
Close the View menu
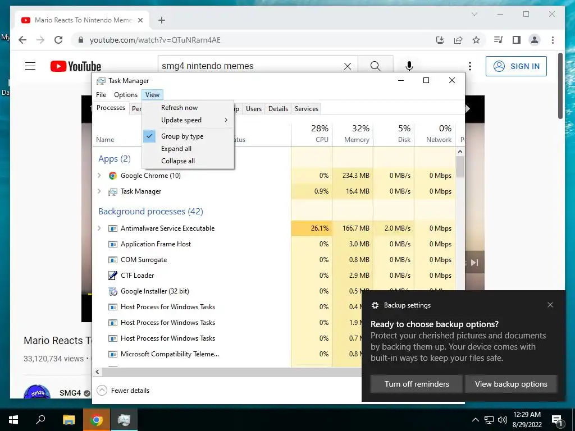tap(152, 95)
